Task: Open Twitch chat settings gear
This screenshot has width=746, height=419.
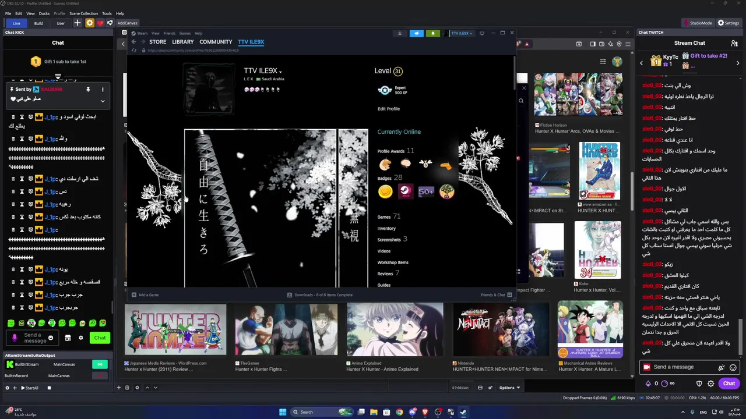Action: click(x=710, y=384)
